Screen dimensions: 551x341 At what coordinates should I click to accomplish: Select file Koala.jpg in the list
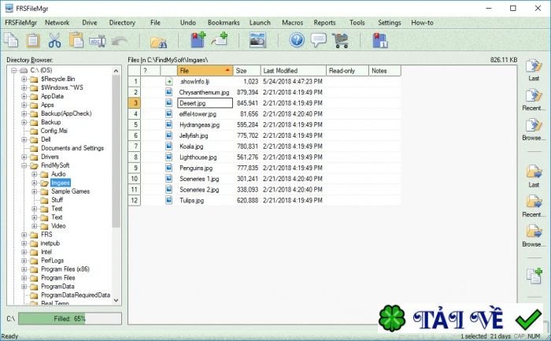point(191,146)
